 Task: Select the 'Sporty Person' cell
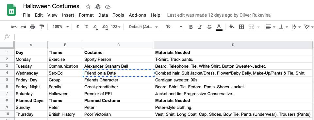click(x=119, y=59)
